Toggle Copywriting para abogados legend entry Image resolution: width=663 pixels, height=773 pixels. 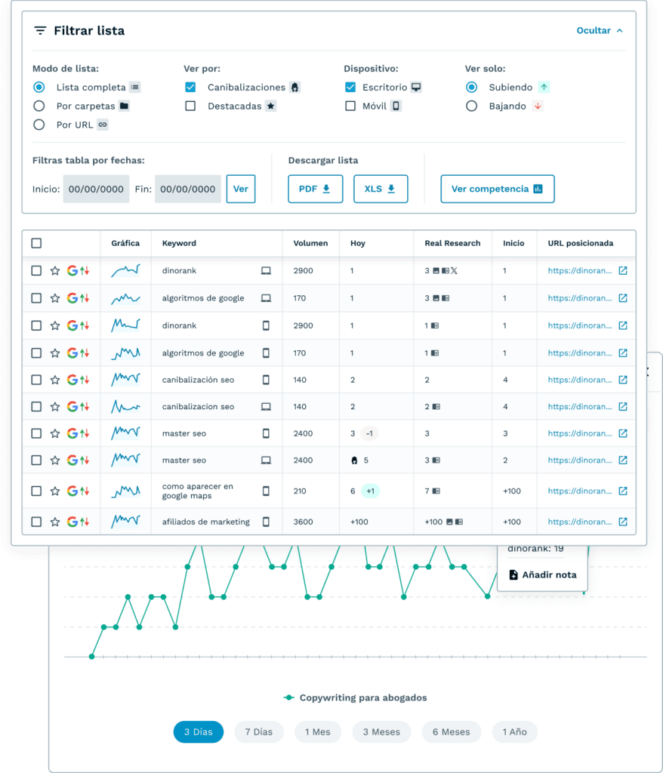coord(356,698)
